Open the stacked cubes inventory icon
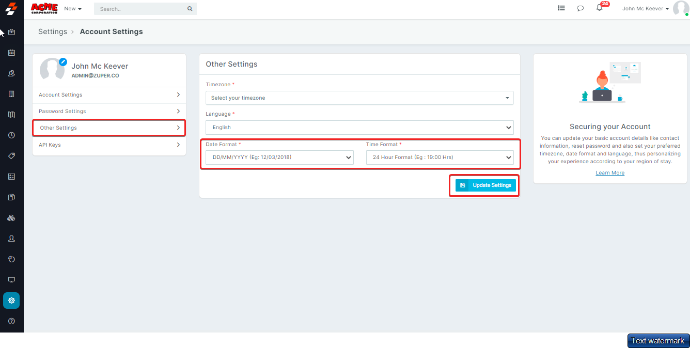The width and height of the screenshot is (690, 348). click(11, 218)
